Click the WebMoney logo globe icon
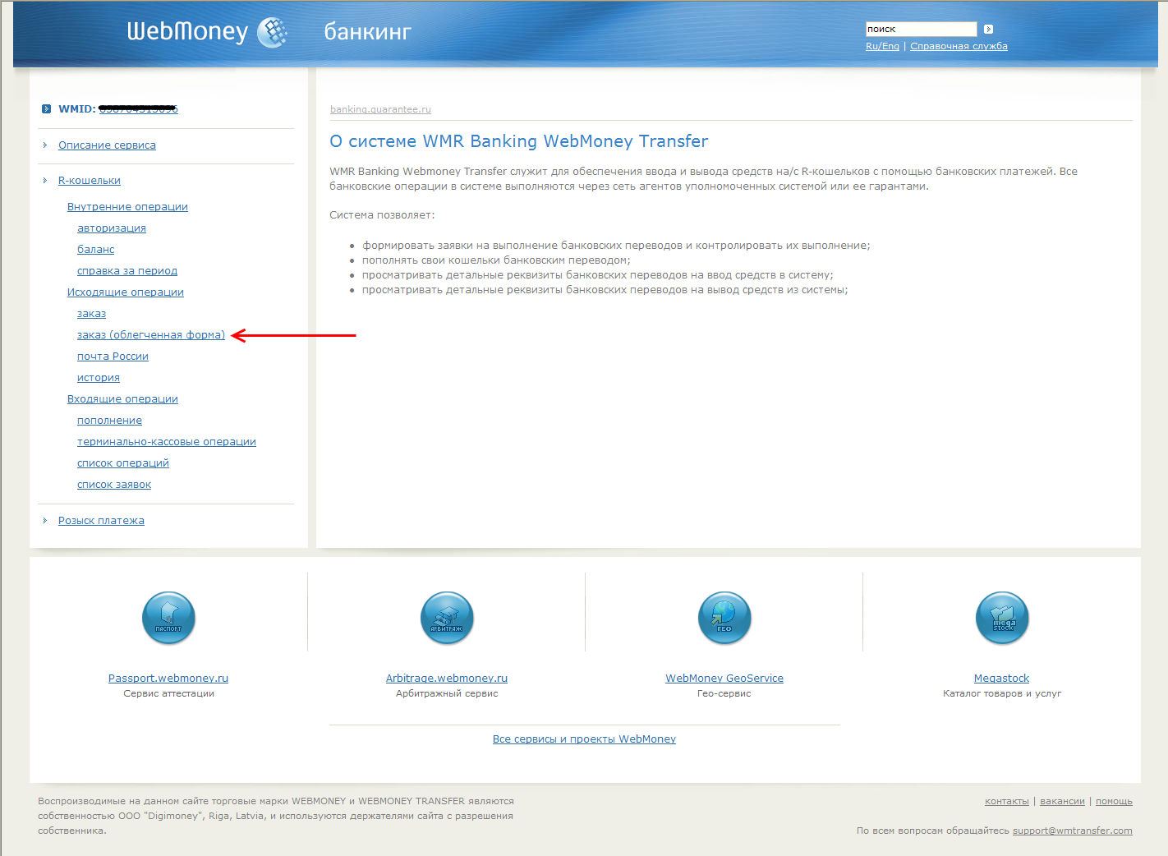The width and height of the screenshot is (1168, 856). point(273,33)
